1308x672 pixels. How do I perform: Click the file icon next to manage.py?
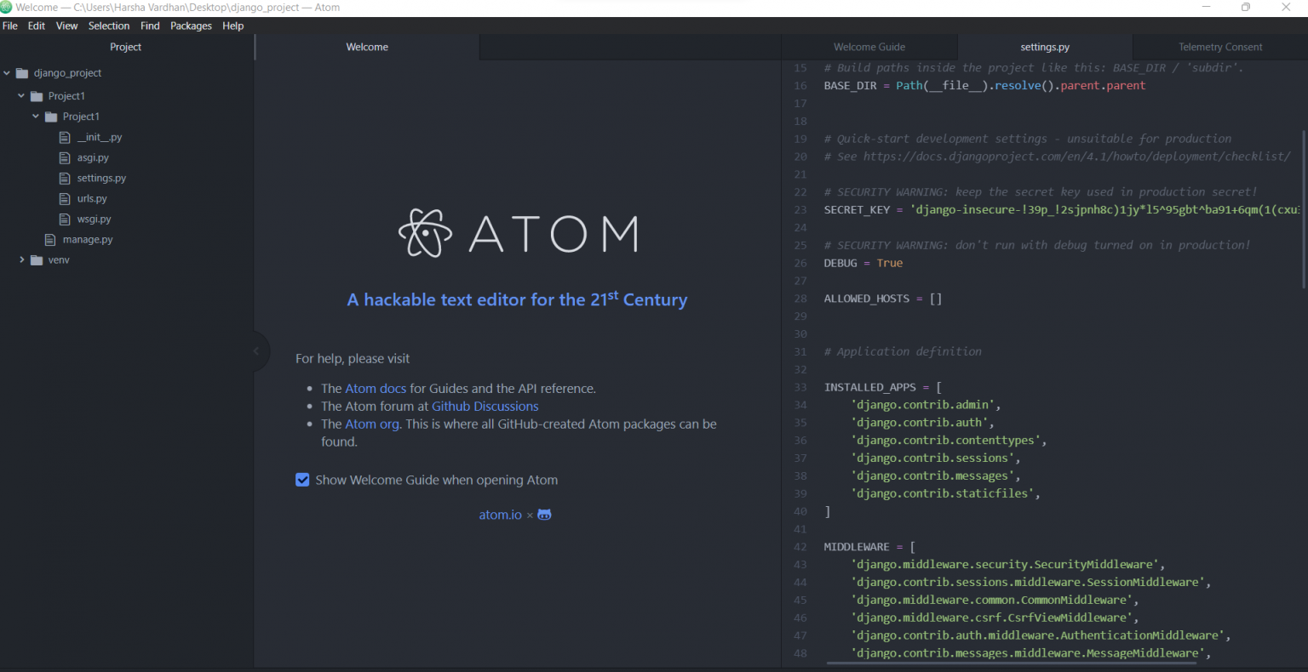[50, 240]
